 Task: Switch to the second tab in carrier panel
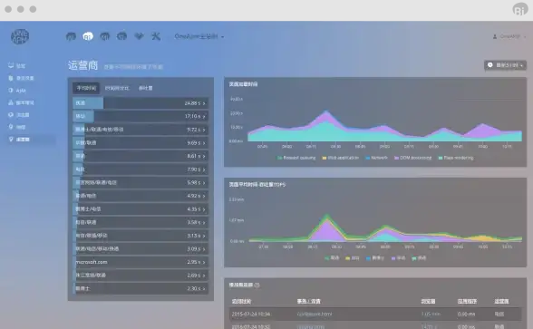point(117,88)
